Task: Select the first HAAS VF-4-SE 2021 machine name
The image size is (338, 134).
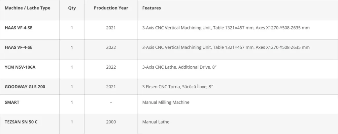Action: pyautogui.click(x=18, y=28)
